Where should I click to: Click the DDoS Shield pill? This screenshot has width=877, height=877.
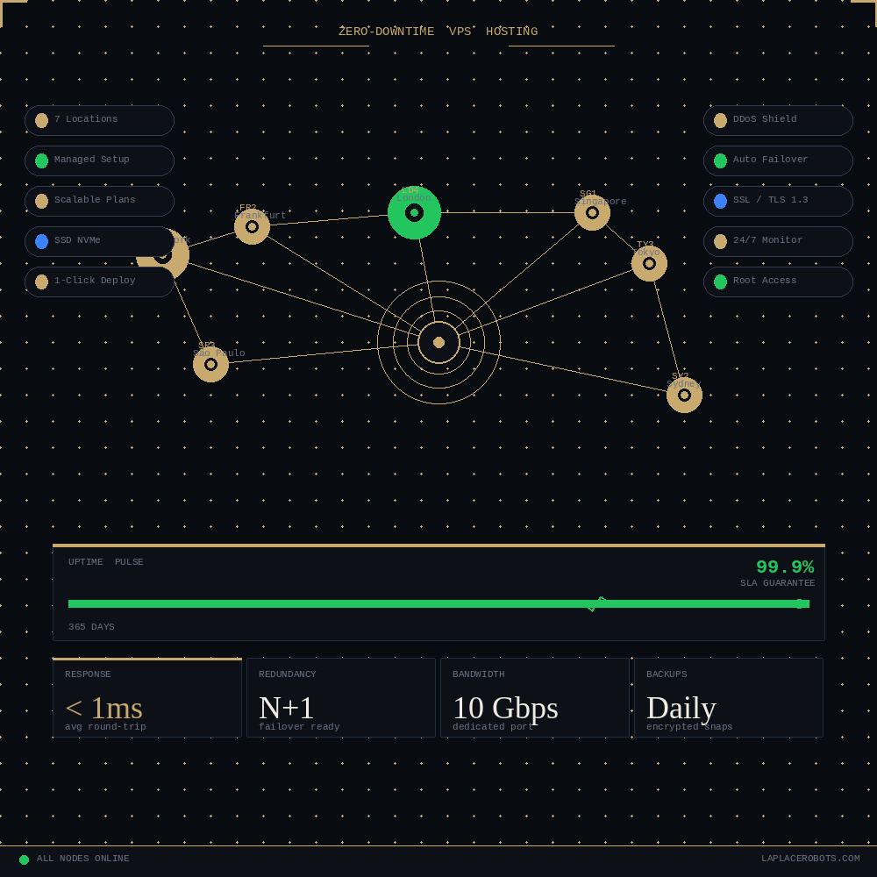pos(778,120)
